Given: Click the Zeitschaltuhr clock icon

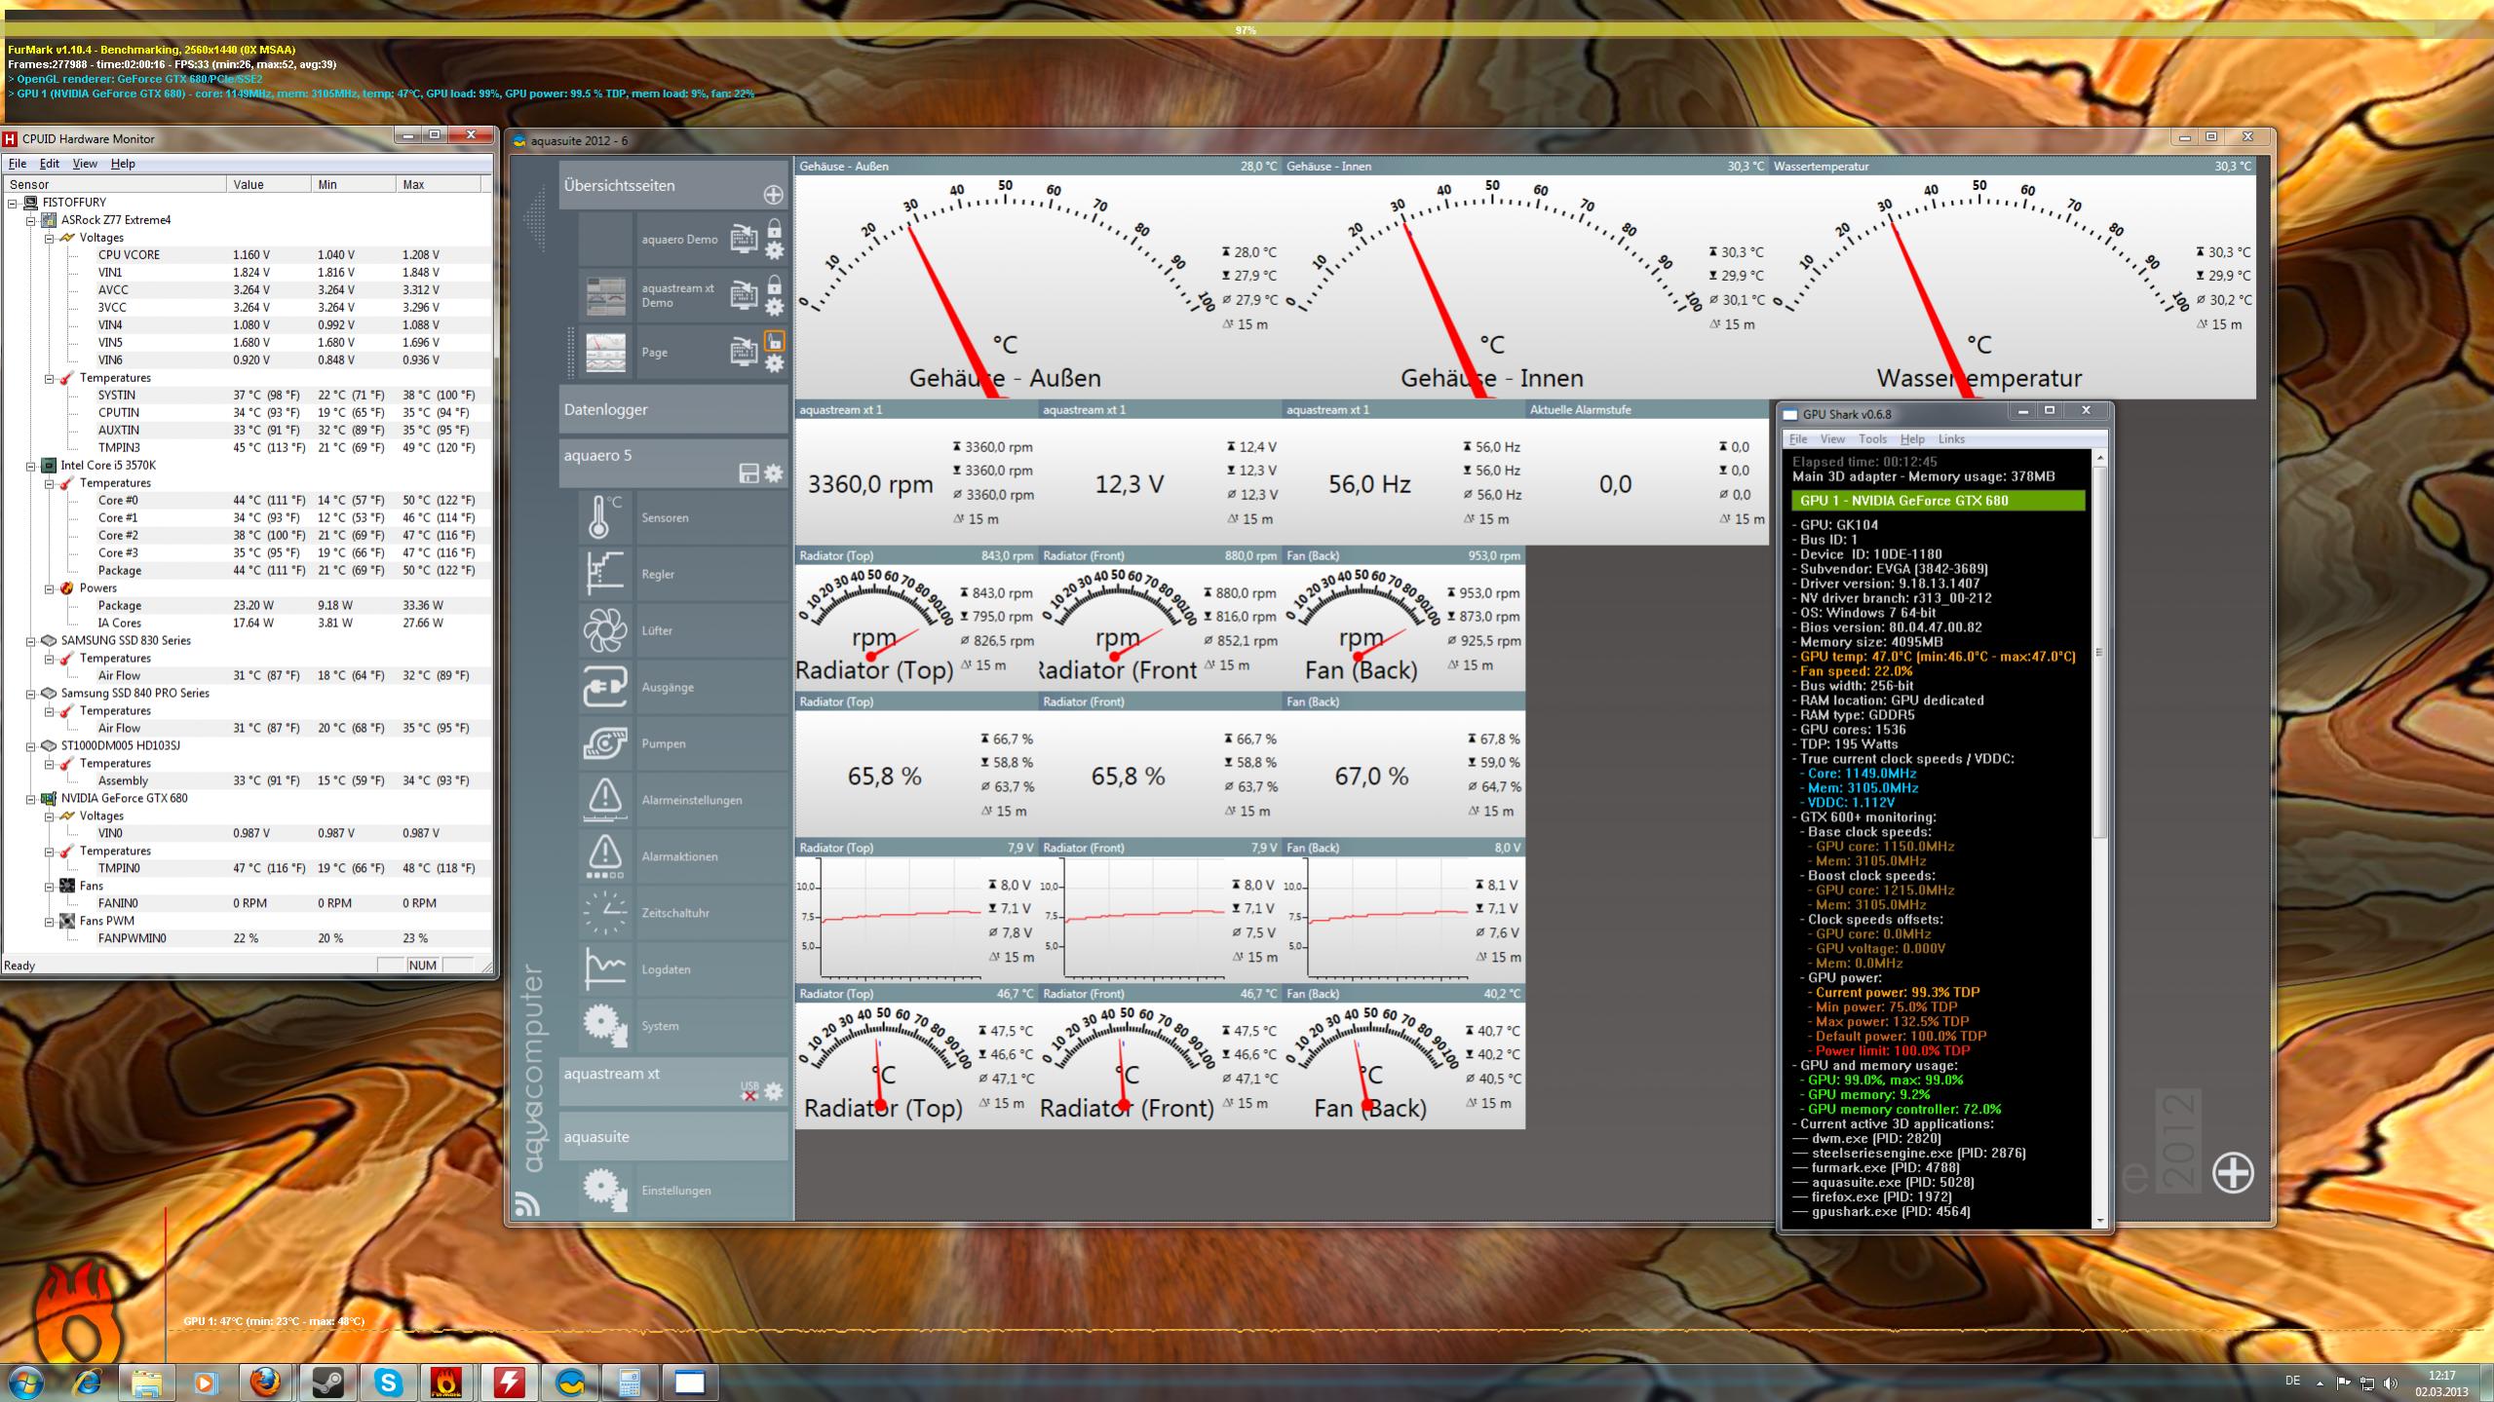Looking at the screenshot, I should [x=604, y=913].
